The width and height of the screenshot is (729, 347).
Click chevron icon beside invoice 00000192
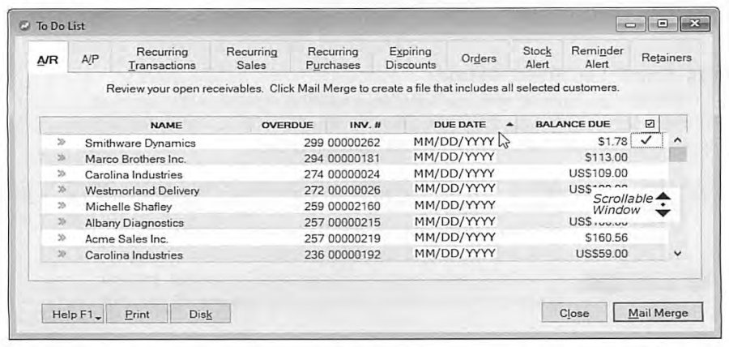[61, 254]
